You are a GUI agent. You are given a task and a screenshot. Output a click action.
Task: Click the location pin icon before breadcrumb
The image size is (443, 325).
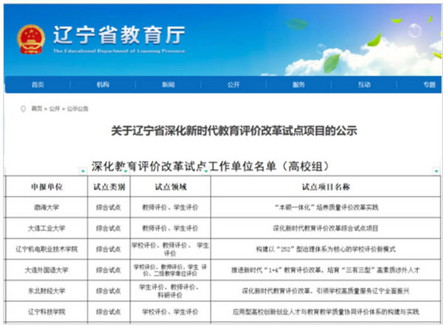coord(23,109)
